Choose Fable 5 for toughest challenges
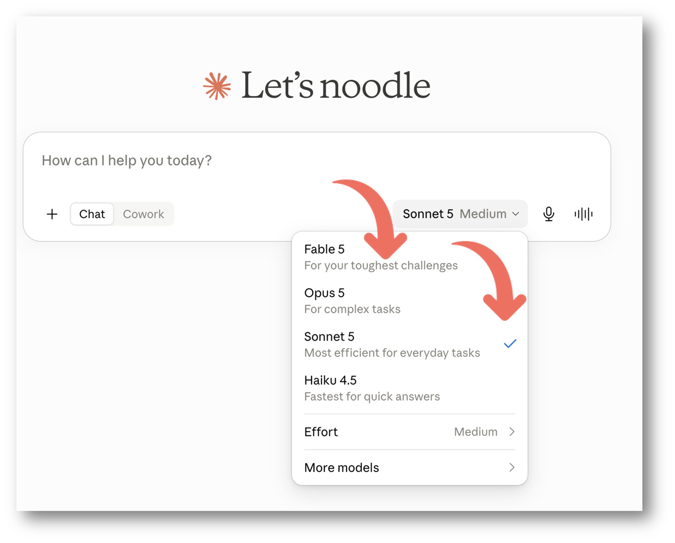 click(409, 257)
